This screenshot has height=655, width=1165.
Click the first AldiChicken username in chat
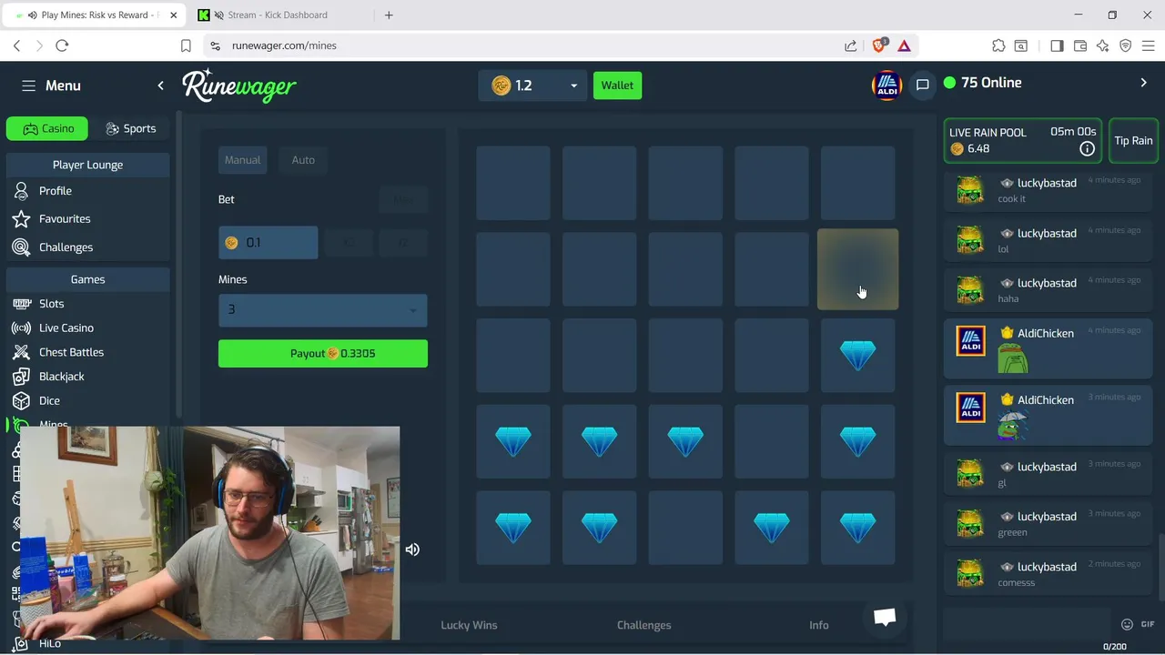[x=1046, y=333]
